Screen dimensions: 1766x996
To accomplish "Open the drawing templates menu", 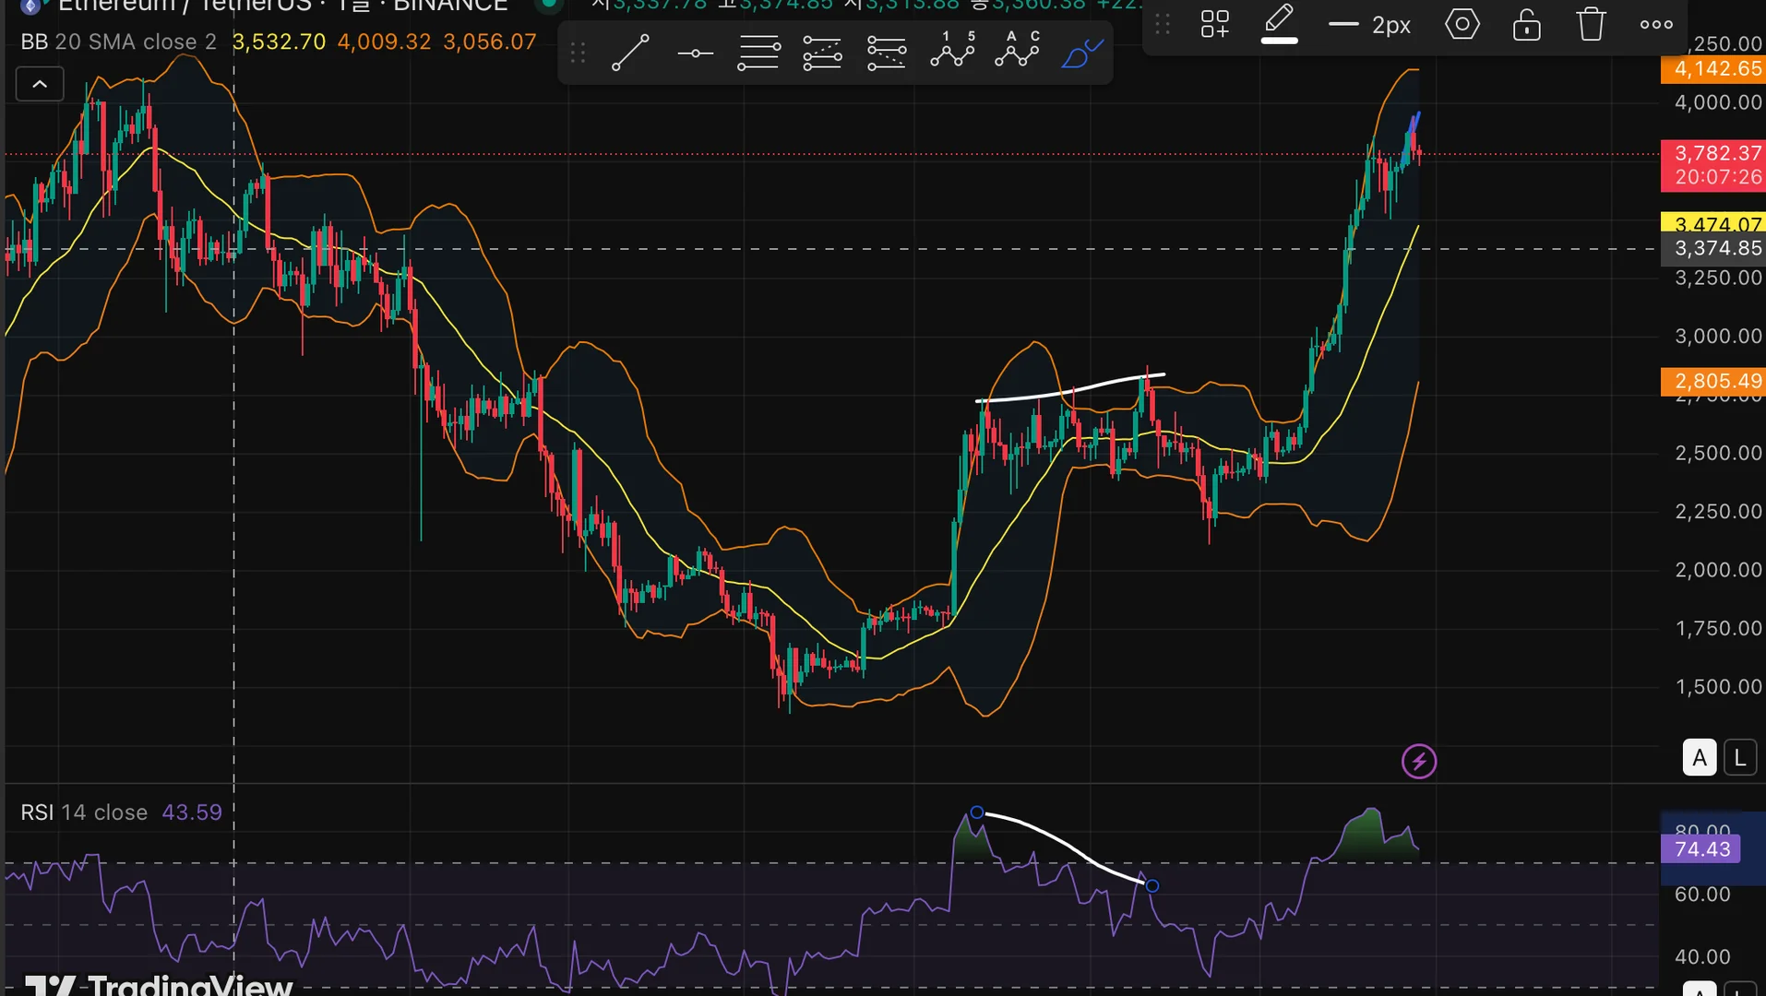I will click(1214, 25).
